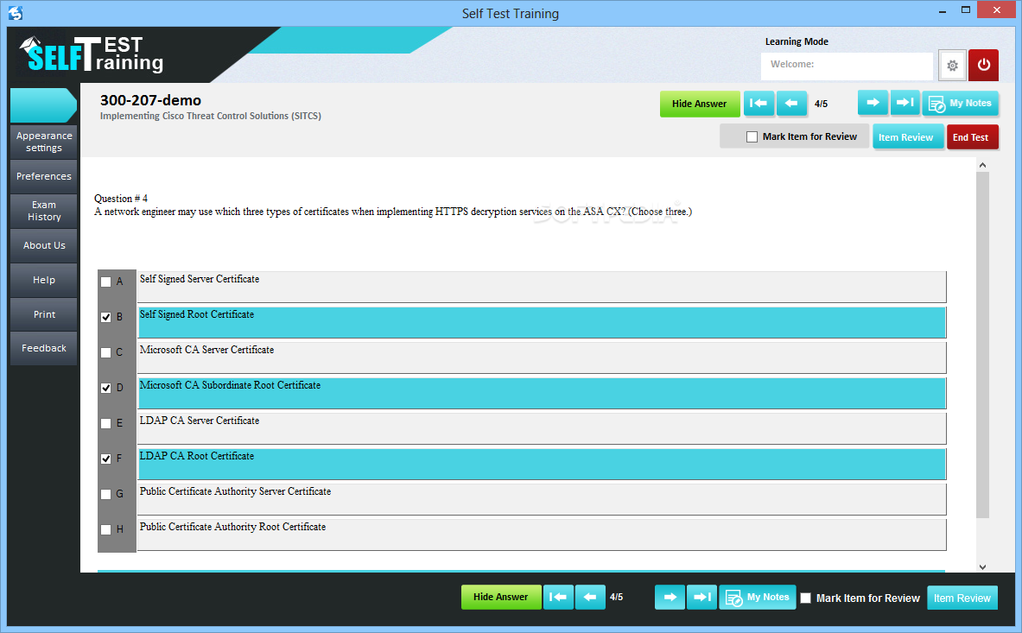1022x633 pixels.
Task: Uncheck answer D checkbox
Action: click(105, 388)
